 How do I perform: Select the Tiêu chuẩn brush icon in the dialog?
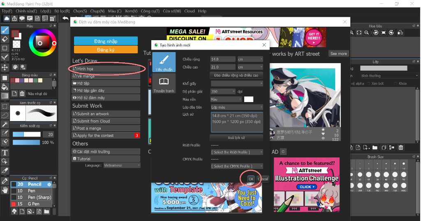(x=164, y=62)
